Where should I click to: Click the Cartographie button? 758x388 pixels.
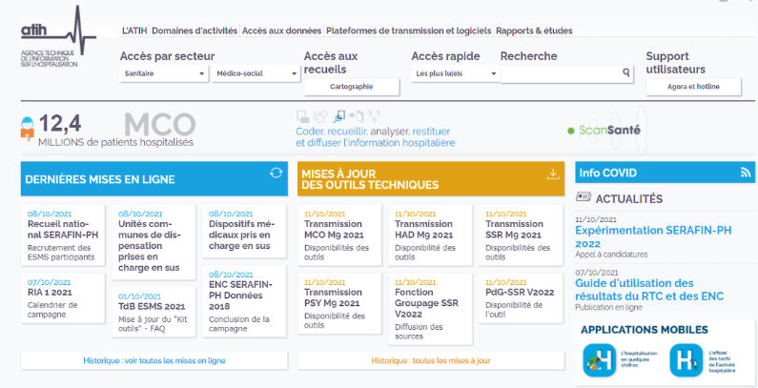pos(352,87)
